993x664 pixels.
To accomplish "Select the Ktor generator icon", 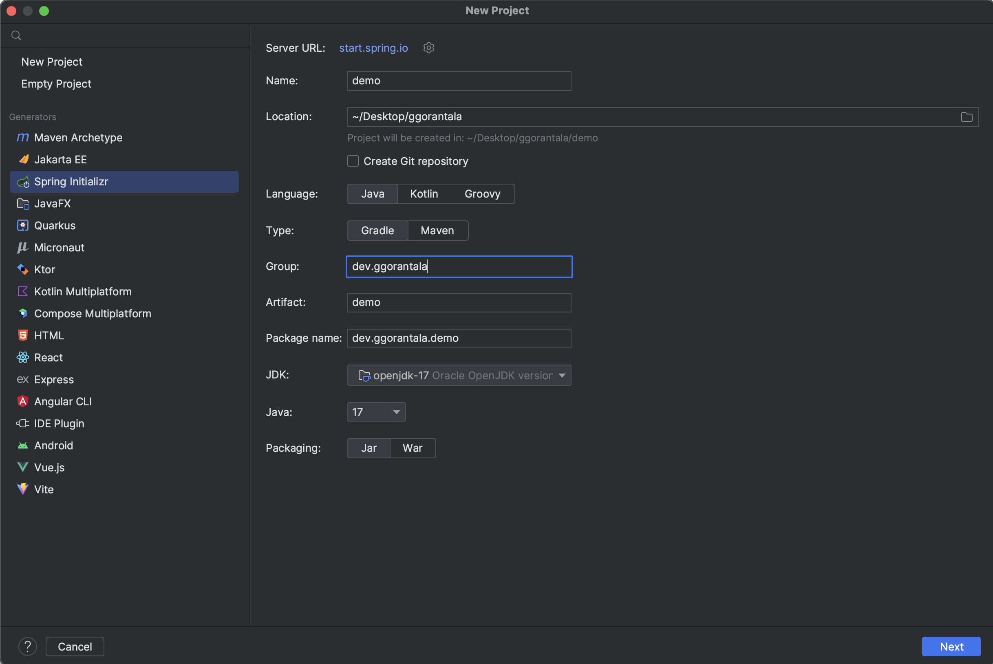I will click(x=22, y=269).
